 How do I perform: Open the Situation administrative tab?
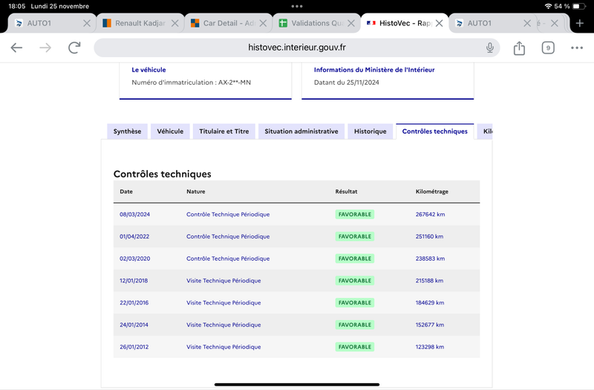[301, 131]
